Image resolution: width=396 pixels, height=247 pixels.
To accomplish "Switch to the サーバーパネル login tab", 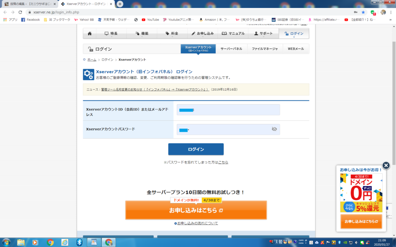I will tap(231, 49).
